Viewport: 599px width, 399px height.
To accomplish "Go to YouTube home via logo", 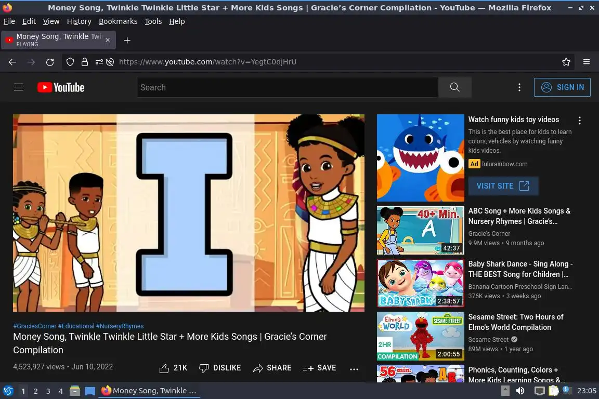I will (x=61, y=87).
